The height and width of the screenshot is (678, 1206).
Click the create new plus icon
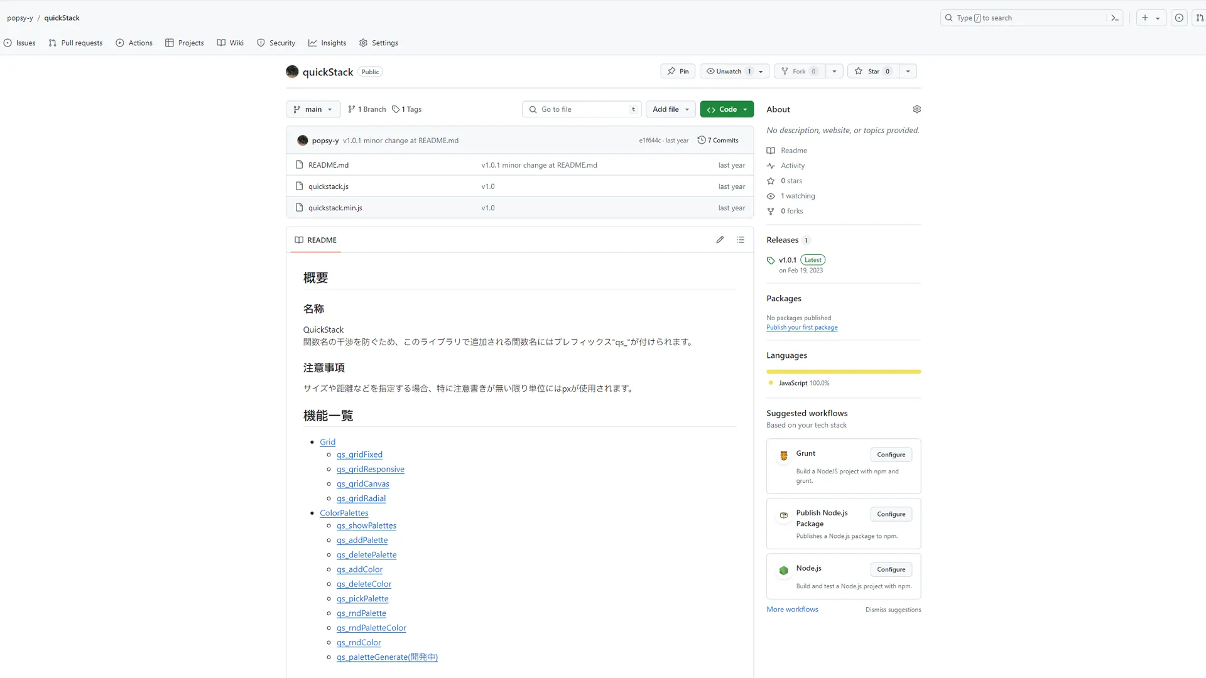pos(1145,18)
